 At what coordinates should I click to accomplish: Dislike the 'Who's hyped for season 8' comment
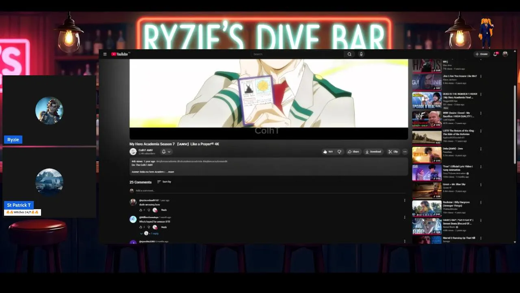[149, 227]
